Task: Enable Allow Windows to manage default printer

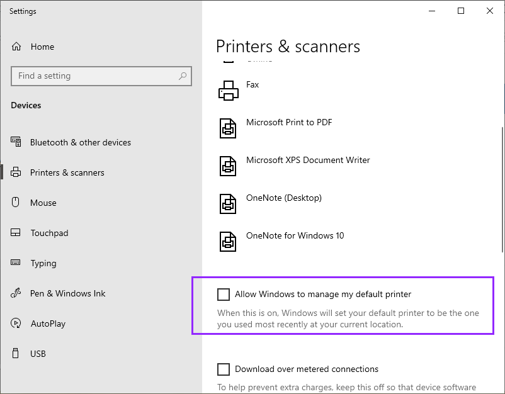Action: tap(224, 294)
